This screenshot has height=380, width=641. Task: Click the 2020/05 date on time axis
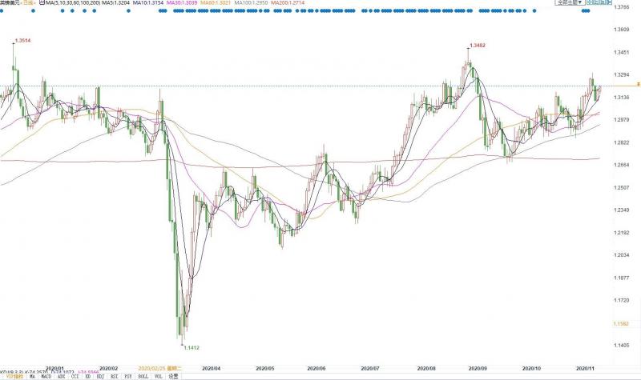pyautogui.click(x=265, y=368)
